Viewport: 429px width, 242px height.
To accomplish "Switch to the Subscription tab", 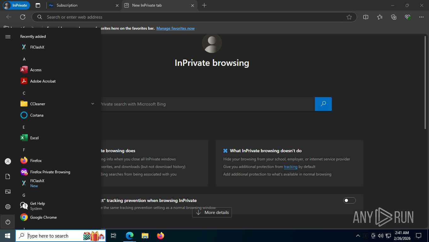I will pyautogui.click(x=83, y=5).
